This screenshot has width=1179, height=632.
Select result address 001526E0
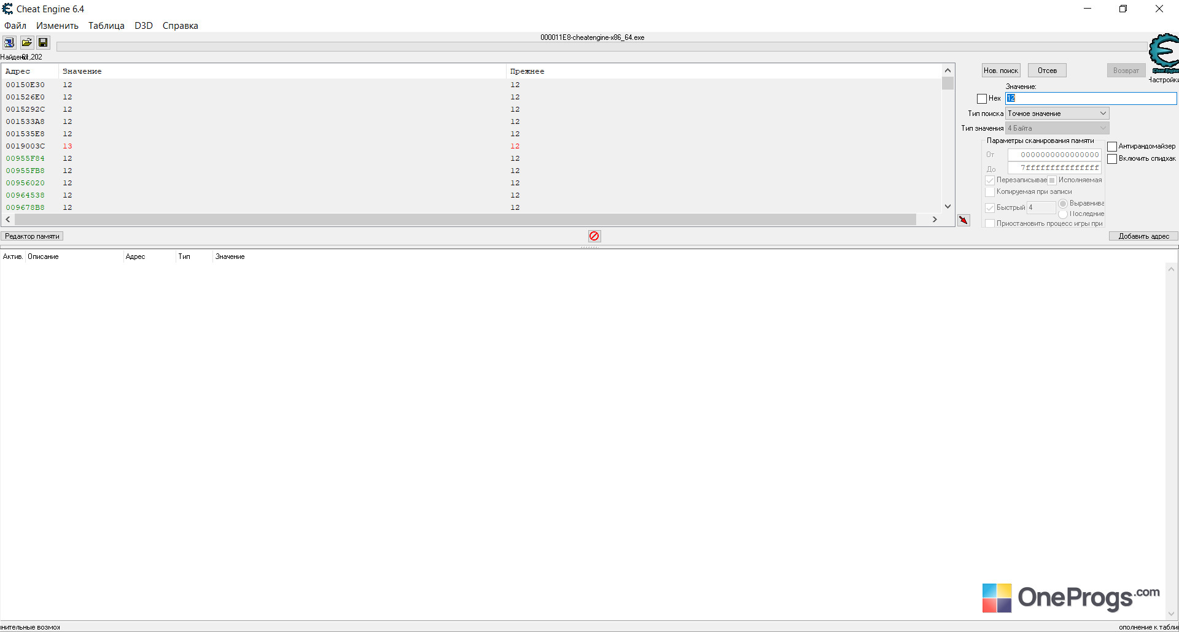click(x=25, y=97)
